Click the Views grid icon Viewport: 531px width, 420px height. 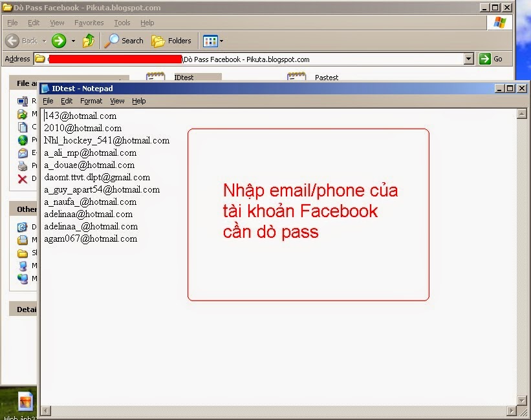pyautogui.click(x=210, y=41)
